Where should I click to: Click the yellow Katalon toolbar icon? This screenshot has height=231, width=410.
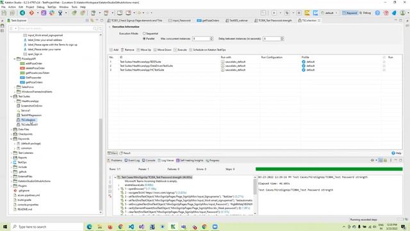click(307, 13)
